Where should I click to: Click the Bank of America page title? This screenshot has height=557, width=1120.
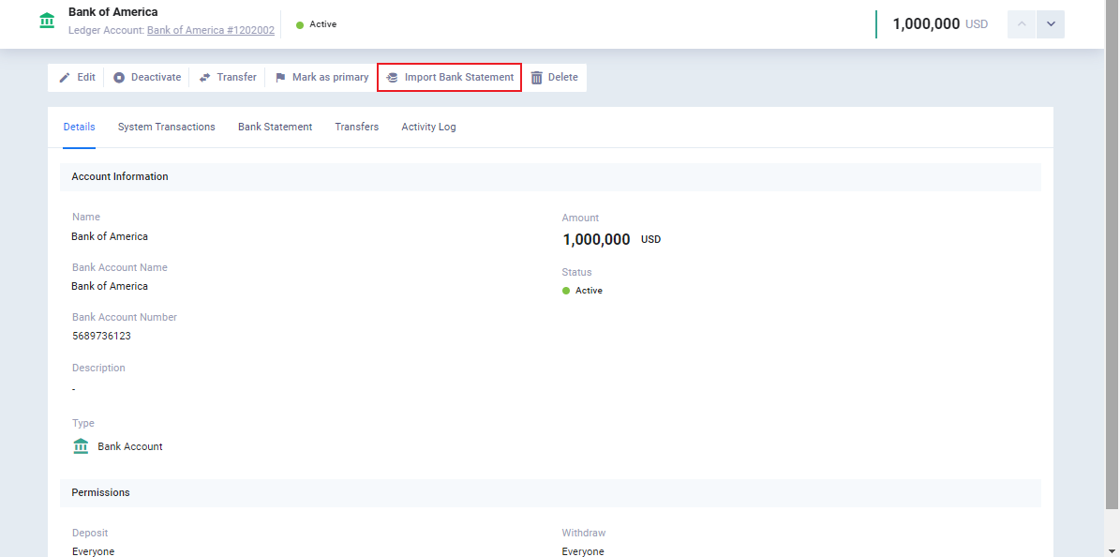[112, 12]
